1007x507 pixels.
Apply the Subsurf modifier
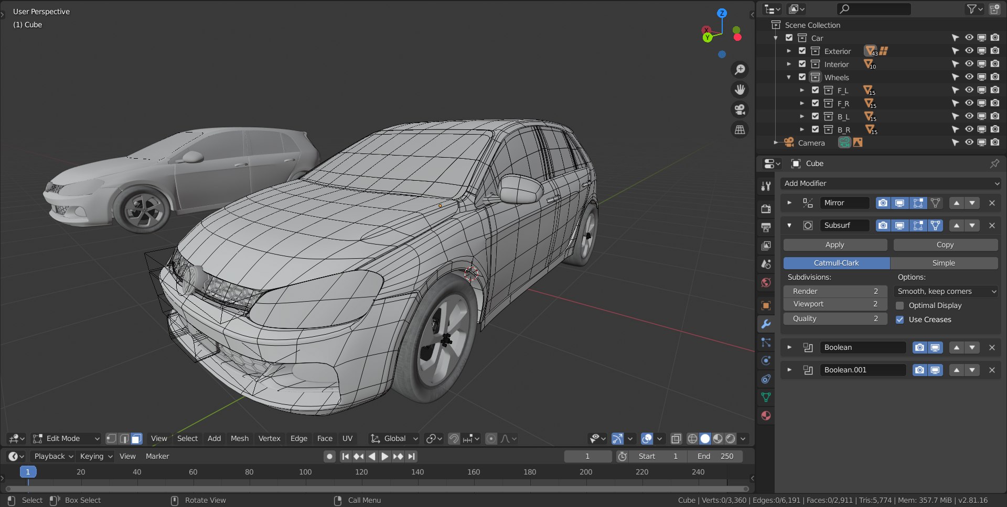point(835,245)
